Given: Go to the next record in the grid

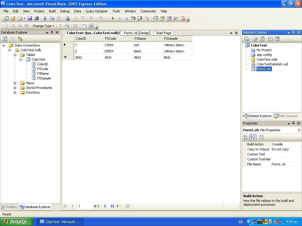Looking at the screenshot, I should pos(105,206).
